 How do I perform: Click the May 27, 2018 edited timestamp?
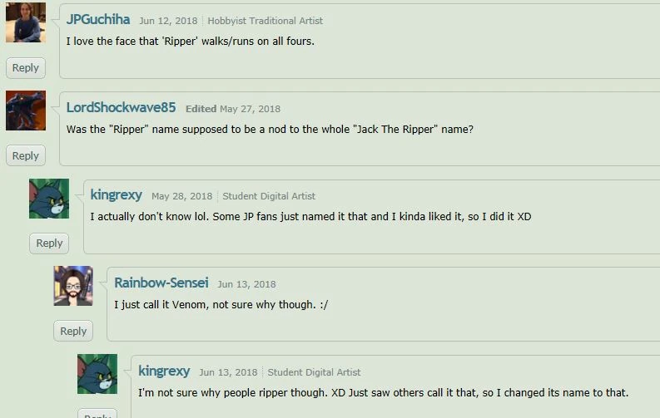pyautogui.click(x=250, y=109)
